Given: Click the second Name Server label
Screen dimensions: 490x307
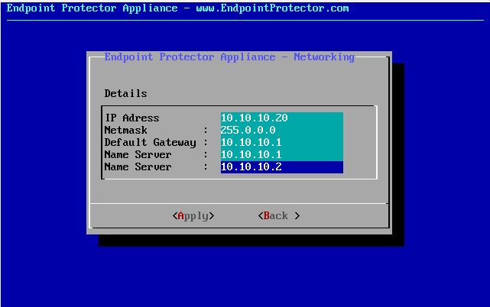Looking at the screenshot, I should pos(138,166).
